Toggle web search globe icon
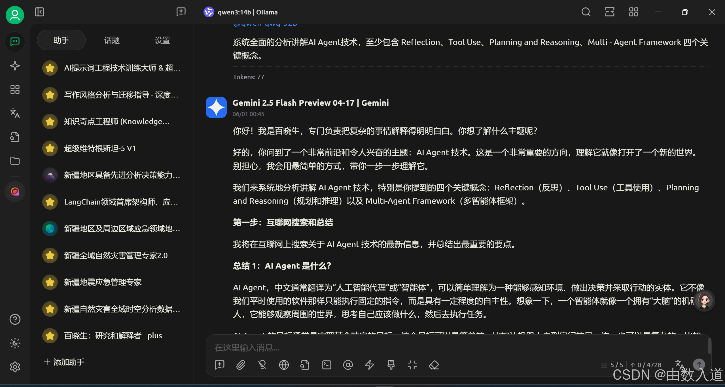The height and width of the screenshot is (387, 725). [284, 365]
